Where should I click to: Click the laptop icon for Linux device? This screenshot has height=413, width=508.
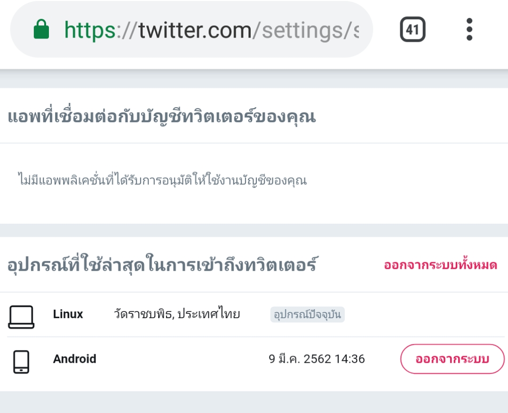pos(21,316)
